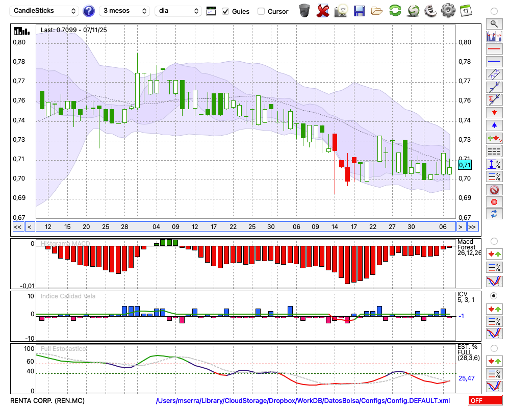The image size is (510, 408).
Task: Click the magnifying glass zoom tool
Action: click(494, 23)
